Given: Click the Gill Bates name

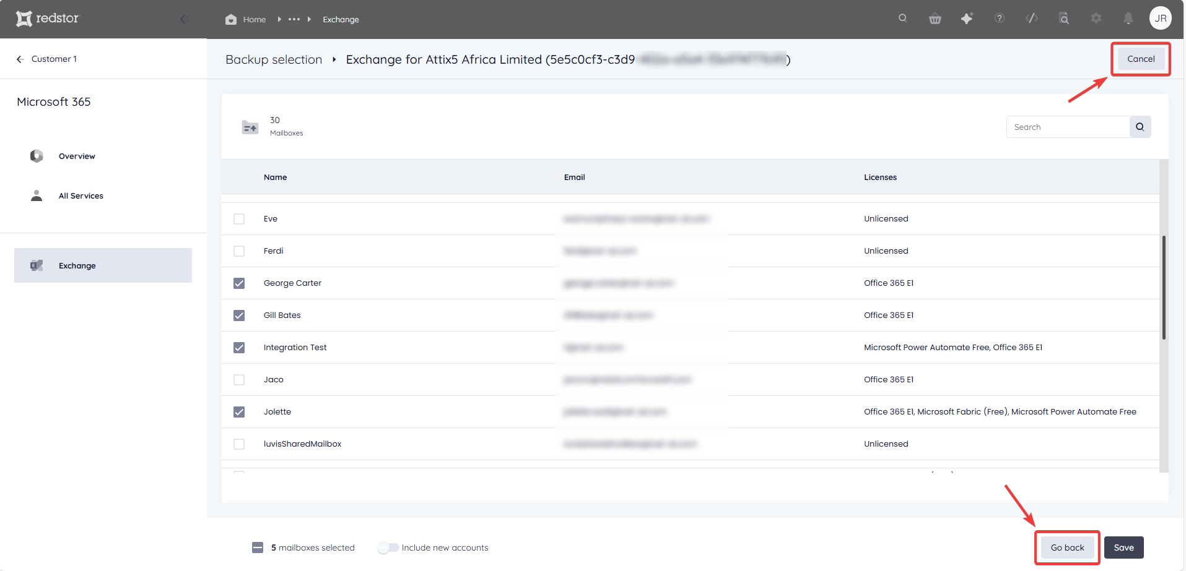Looking at the screenshot, I should 282,315.
